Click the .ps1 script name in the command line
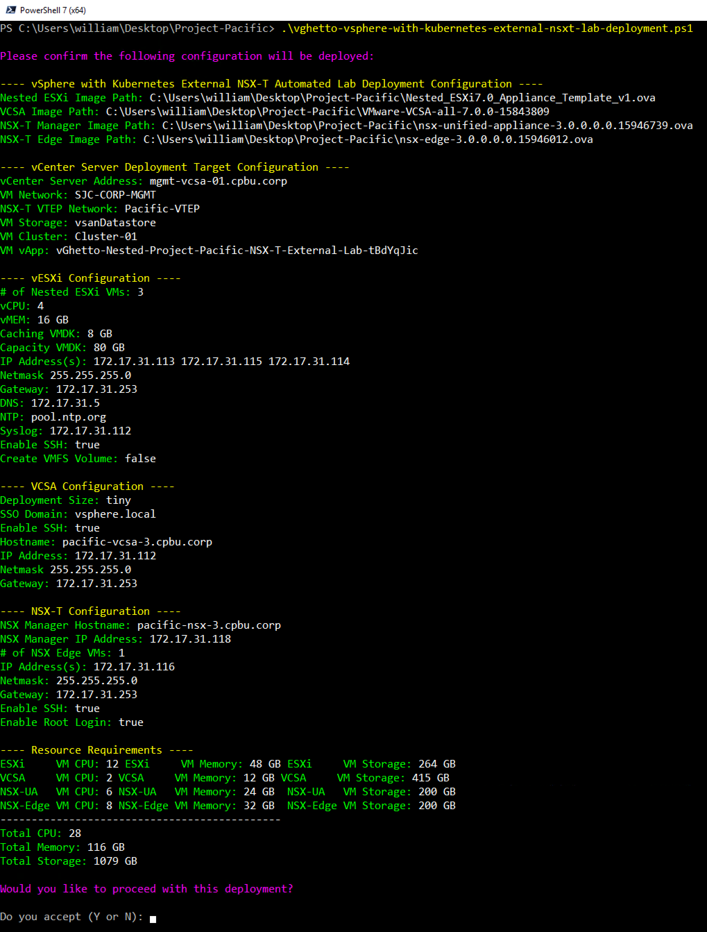This screenshot has width=707, height=932. (x=487, y=28)
